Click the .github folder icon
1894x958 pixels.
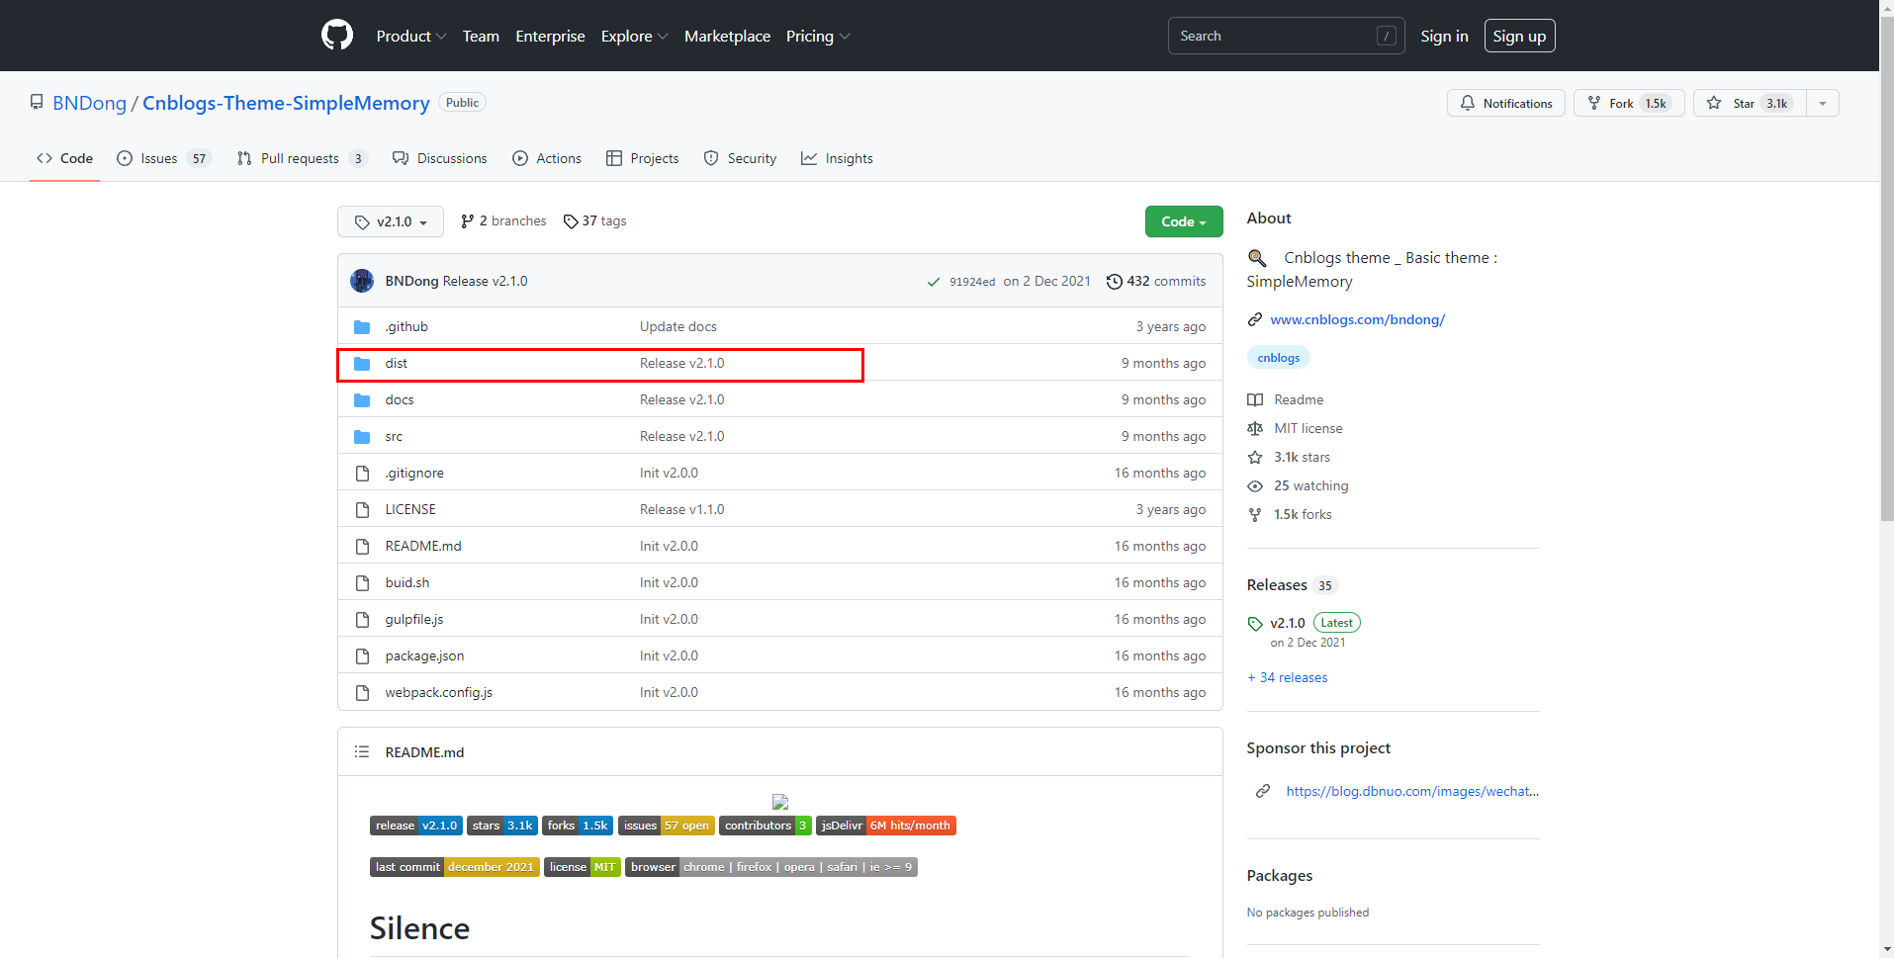tap(362, 327)
